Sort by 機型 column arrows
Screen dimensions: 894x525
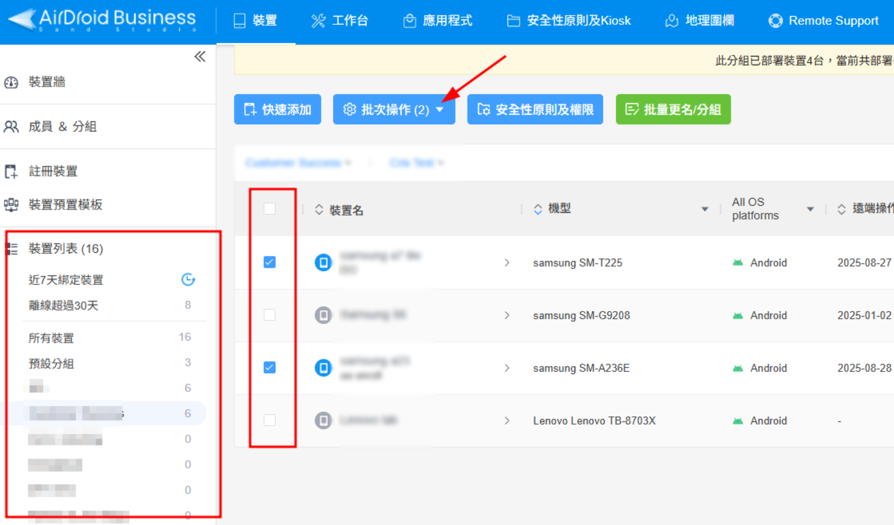pos(538,209)
